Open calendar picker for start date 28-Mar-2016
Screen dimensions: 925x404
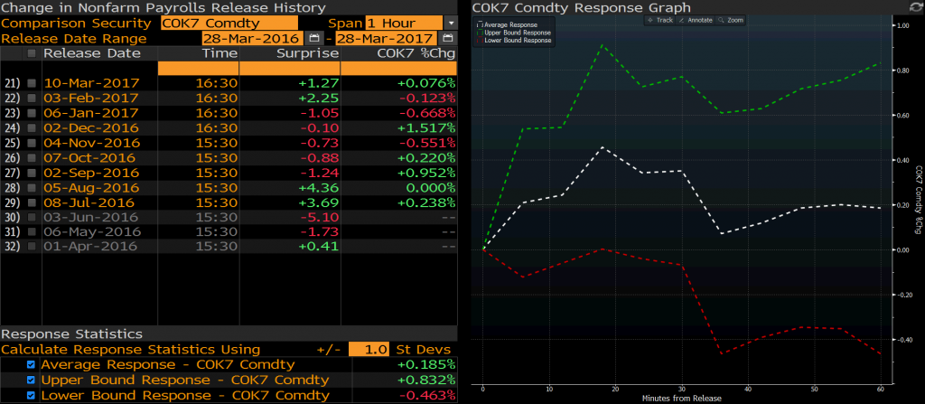pyautogui.click(x=313, y=38)
